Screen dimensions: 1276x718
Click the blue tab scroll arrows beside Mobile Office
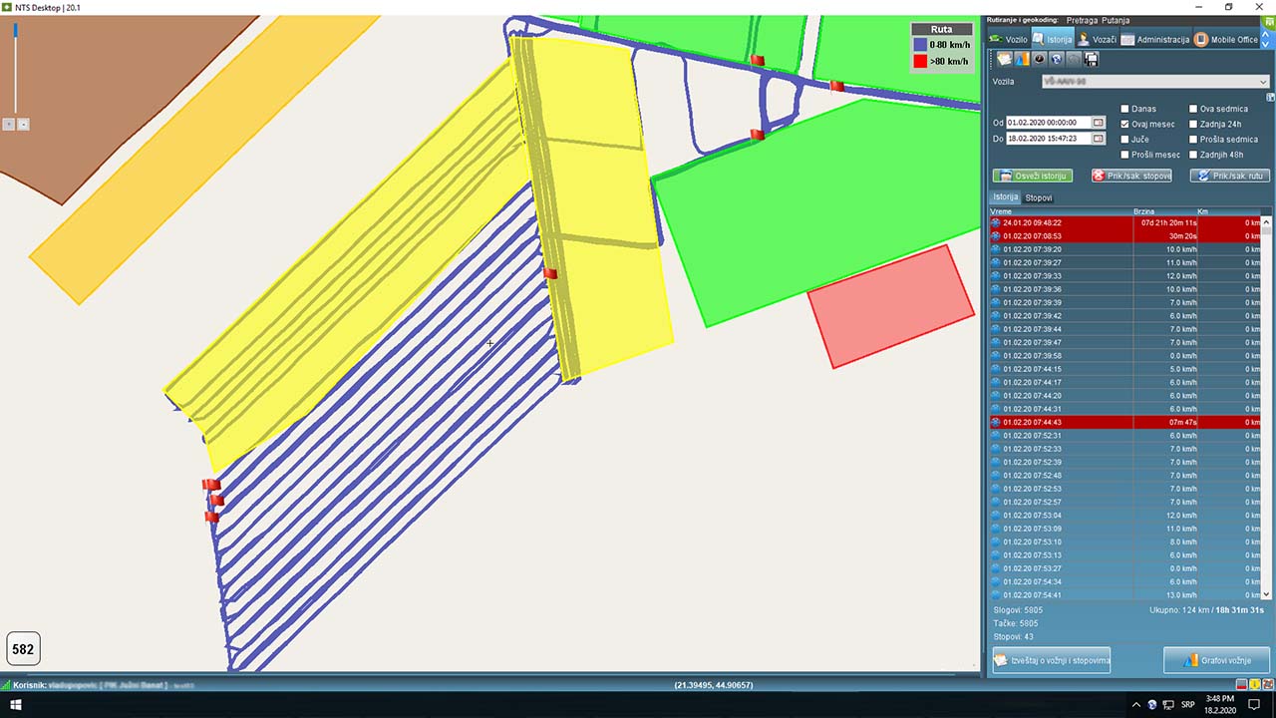pyautogui.click(x=1267, y=39)
